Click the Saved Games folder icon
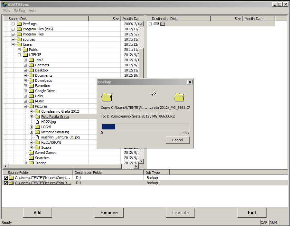The height and width of the screenshot is (226, 290). coord(32,153)
